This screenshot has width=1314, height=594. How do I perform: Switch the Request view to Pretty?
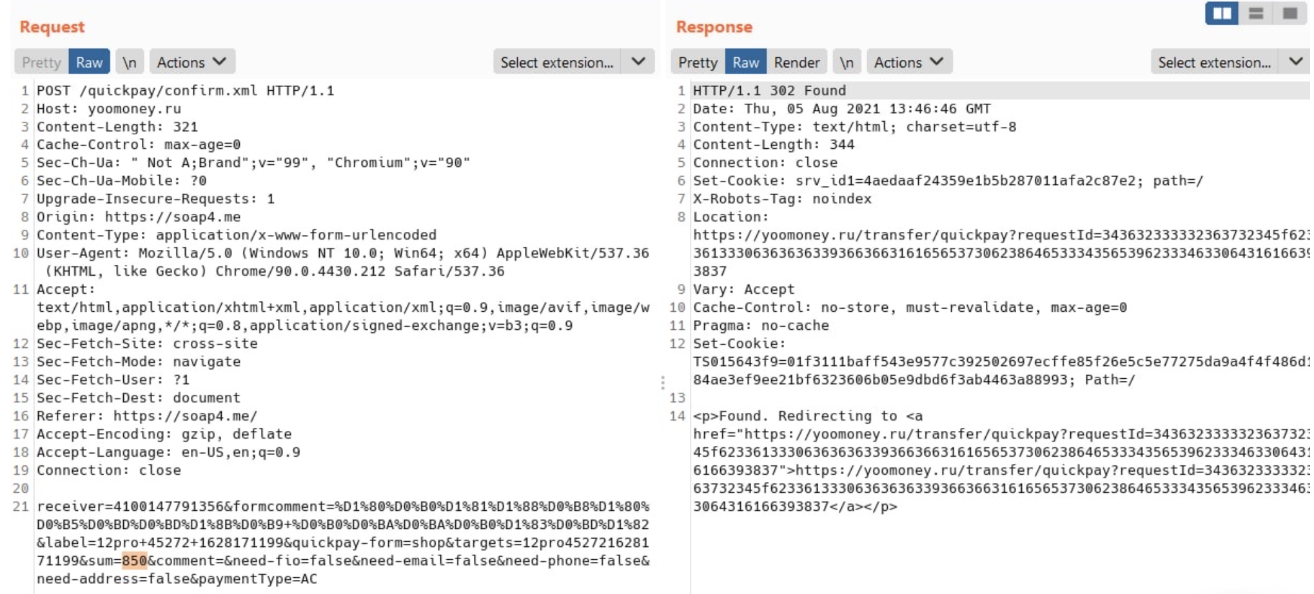click(x=41, y=62)
